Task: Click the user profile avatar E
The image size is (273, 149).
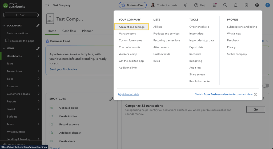Action: coord(268,5)
